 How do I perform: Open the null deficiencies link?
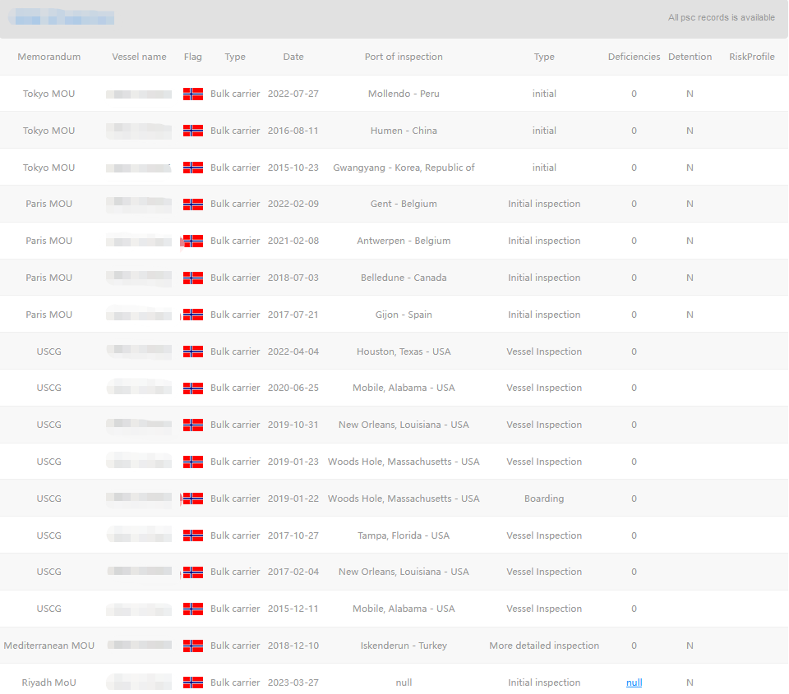point(634,683)
